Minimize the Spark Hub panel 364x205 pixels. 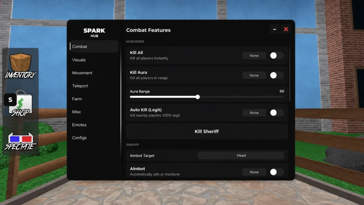275,29
